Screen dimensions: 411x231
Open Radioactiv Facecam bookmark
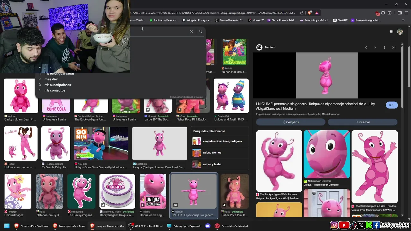[x=163, y=20]
